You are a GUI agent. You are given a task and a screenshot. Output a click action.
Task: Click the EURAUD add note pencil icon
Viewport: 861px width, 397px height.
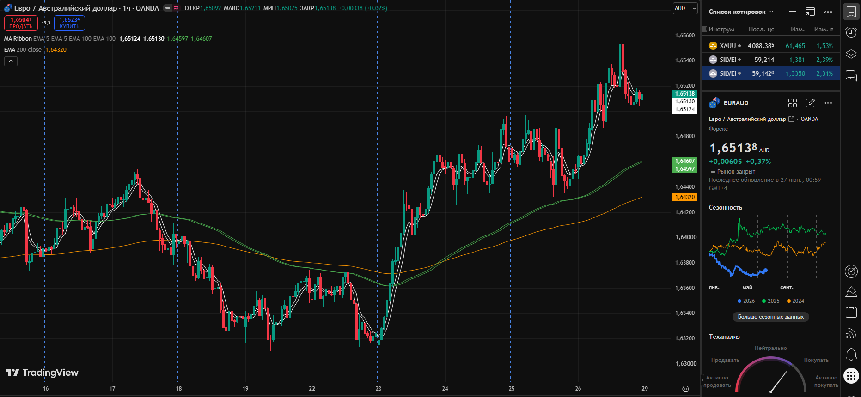[x=810, y=103]
